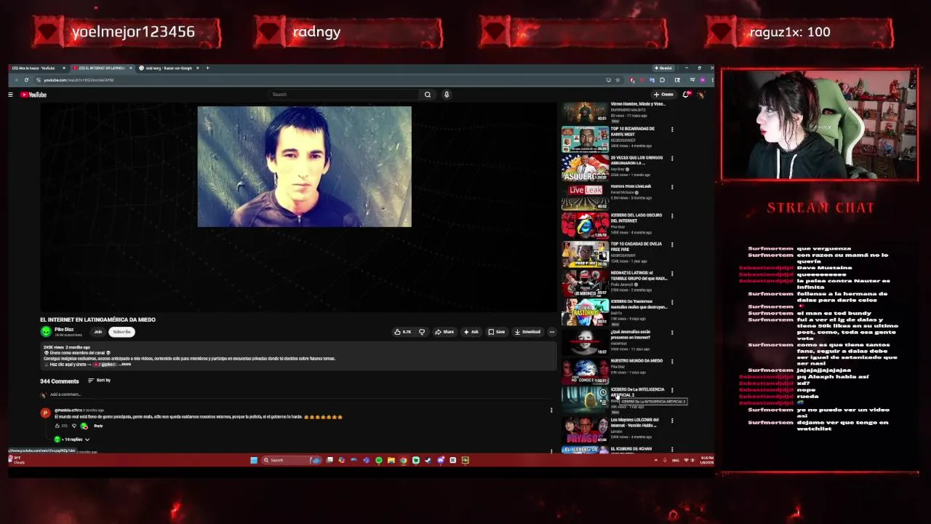931x524 pixels.
Task: Open the weather widget showing 'Cloudy'
Action: pyautogui.click(x=17, y=460)
